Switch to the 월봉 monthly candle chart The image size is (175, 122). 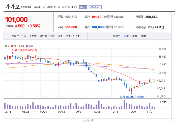pos(143,36)
